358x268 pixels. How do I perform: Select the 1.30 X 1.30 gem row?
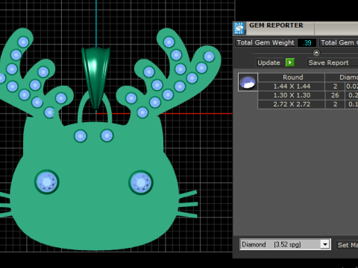click(308, 95)
